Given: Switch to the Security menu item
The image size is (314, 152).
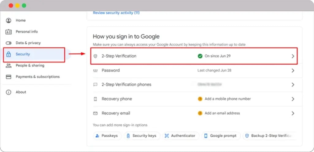Looking at the screenshot, I should click(x=23, y=54).
